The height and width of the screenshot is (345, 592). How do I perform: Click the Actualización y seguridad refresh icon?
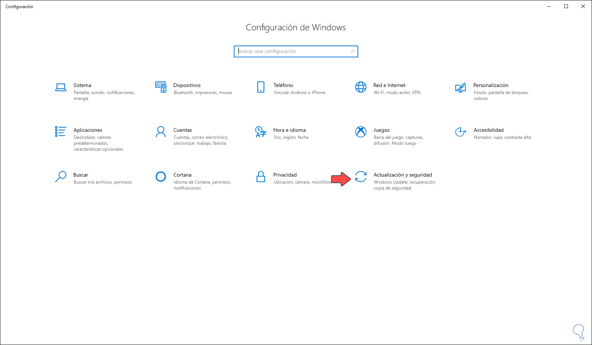click(361, 177)
